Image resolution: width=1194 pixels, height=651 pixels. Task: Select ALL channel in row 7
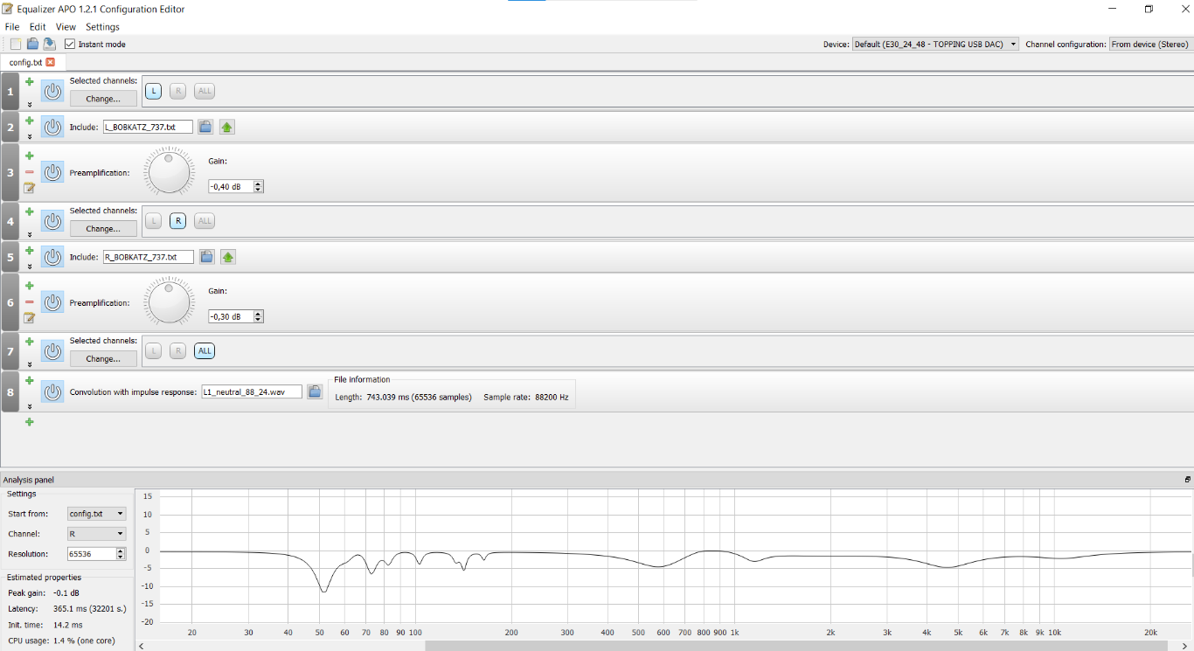point(205,351)
